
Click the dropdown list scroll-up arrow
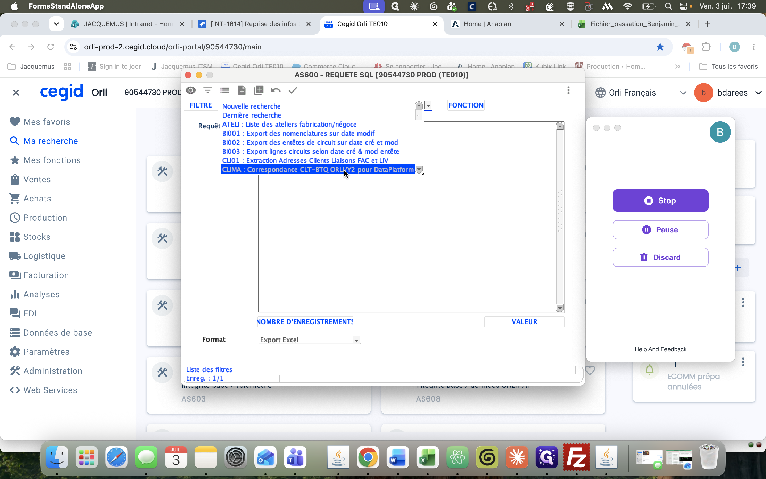click(x=419, y=105)
